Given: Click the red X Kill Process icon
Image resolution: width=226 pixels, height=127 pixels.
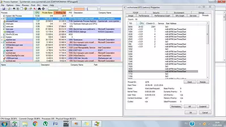Looking at the screenshot, I should (x=35, y=9).
